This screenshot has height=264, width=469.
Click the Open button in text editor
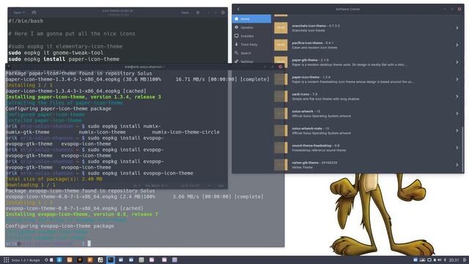coord(19,12)
